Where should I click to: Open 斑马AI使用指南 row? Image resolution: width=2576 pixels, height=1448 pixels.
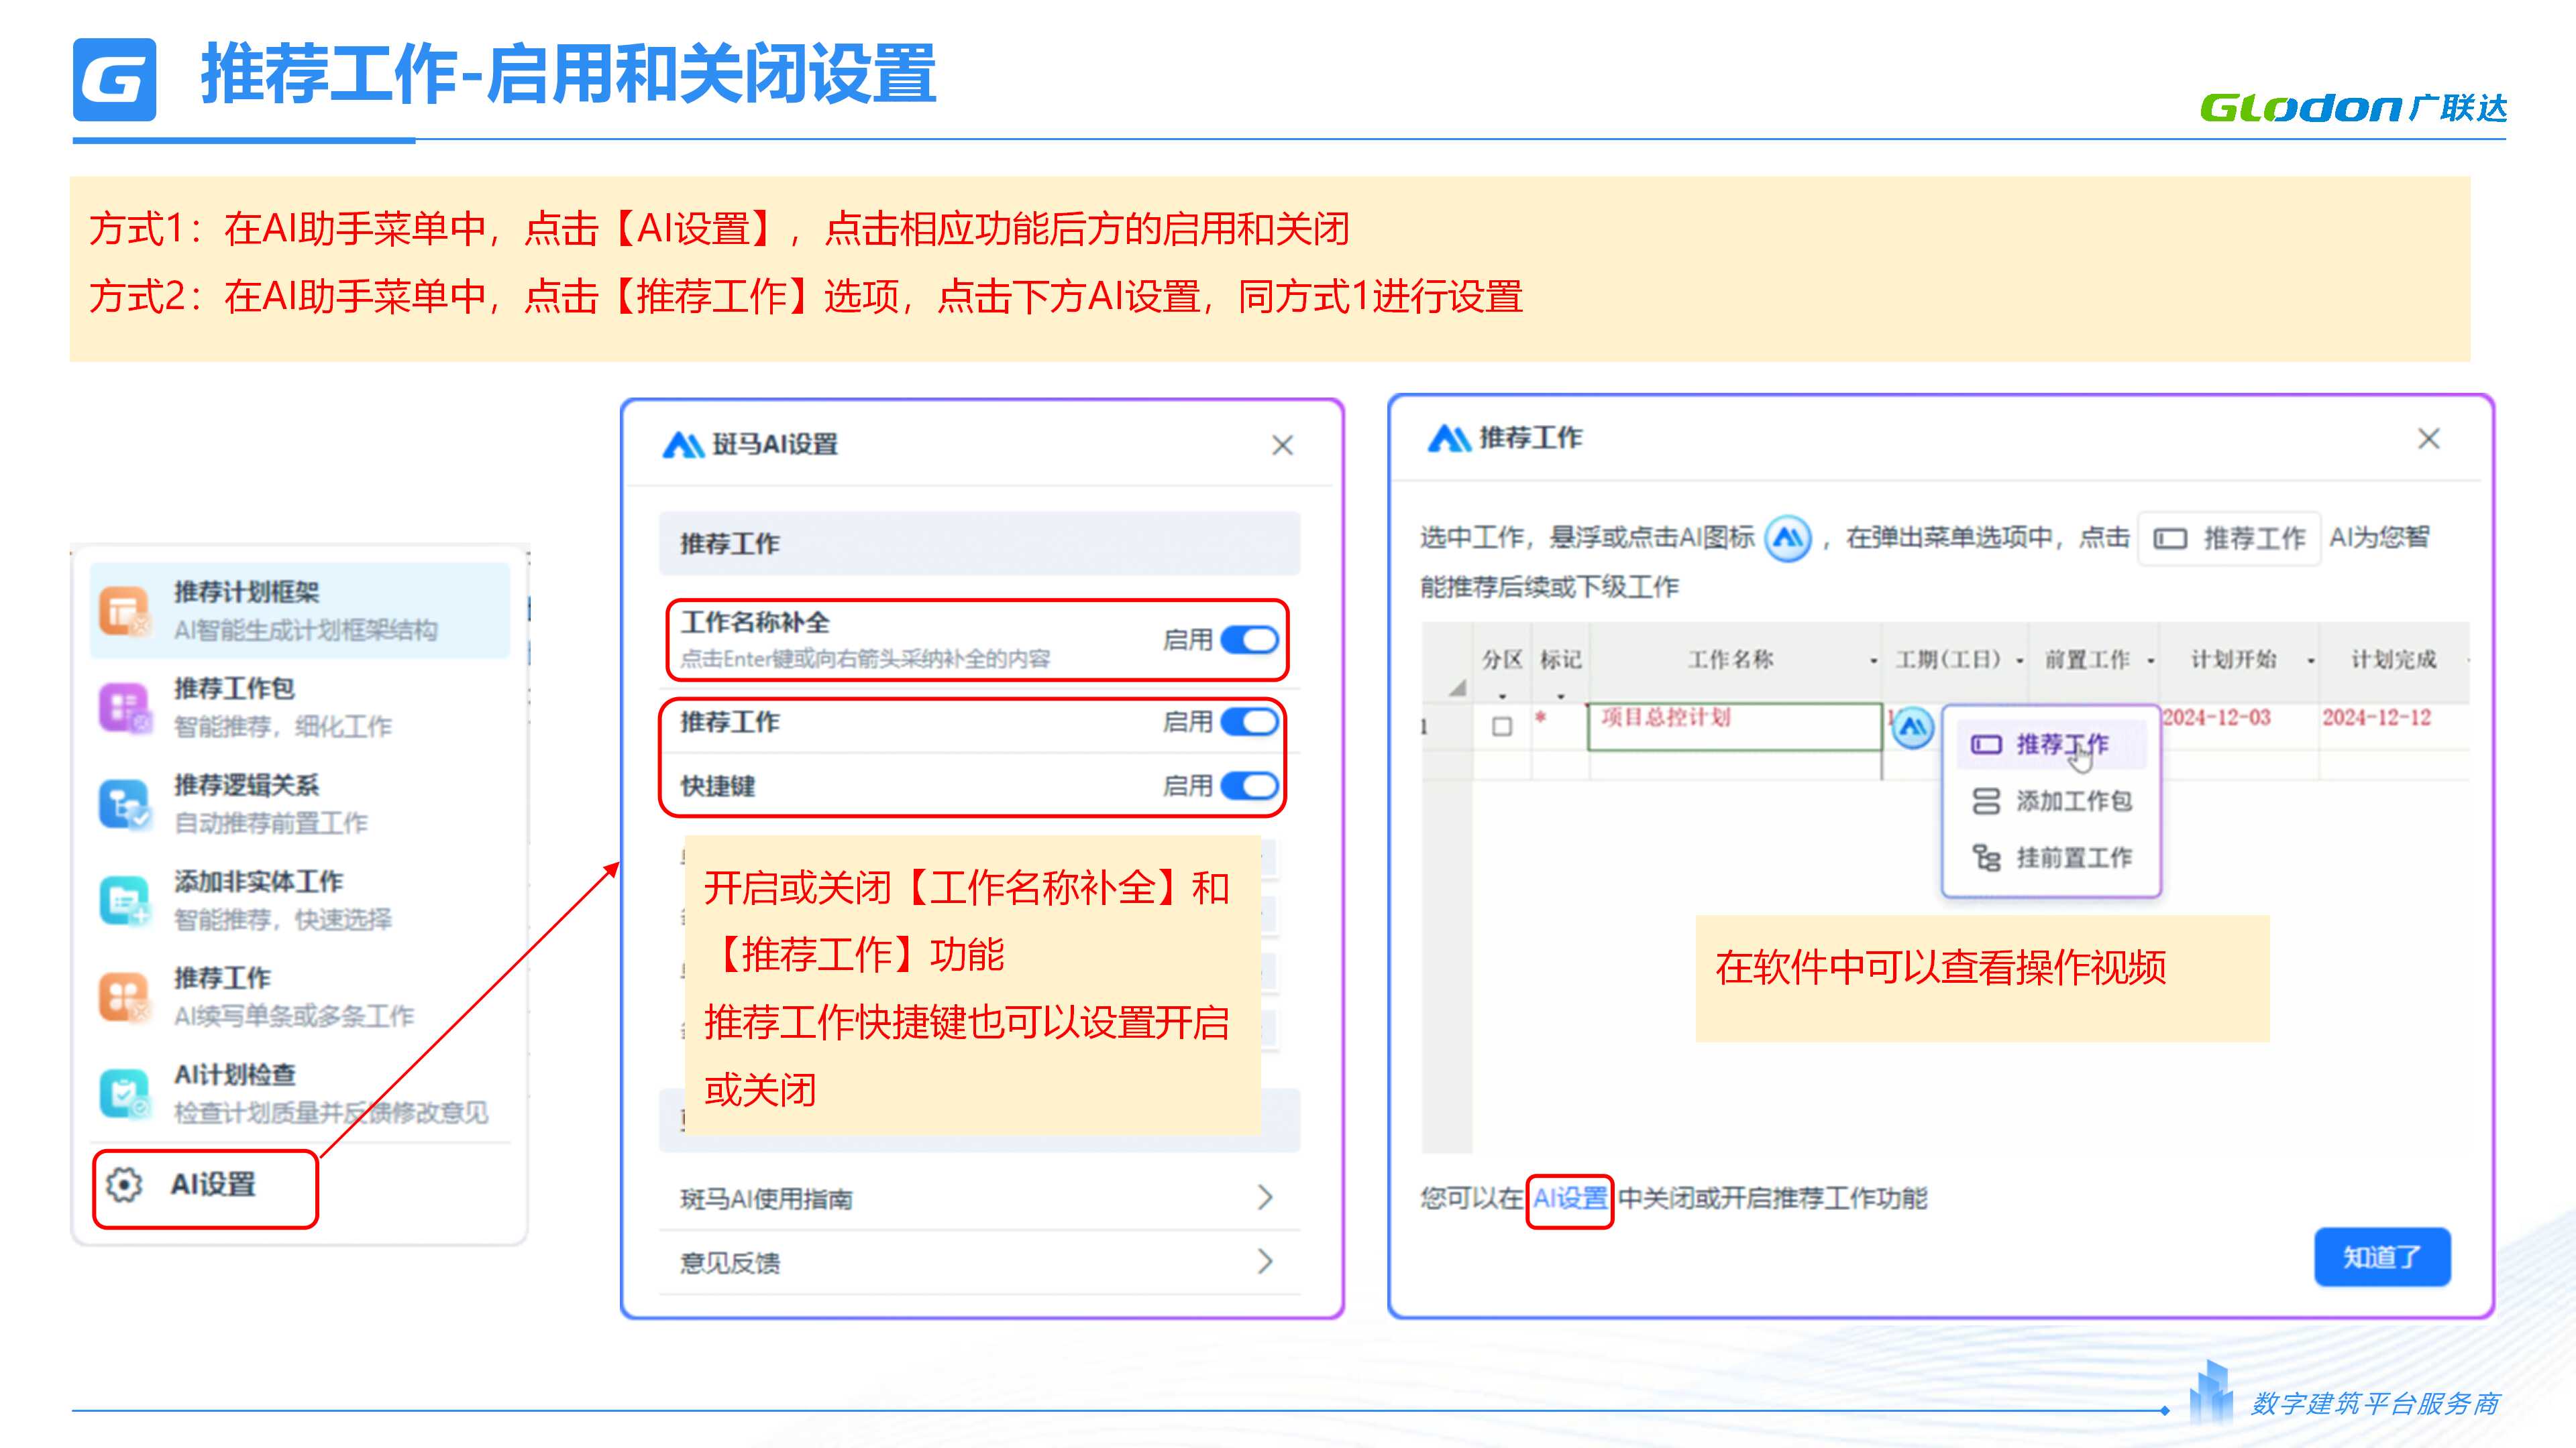tap(980, 1198)
